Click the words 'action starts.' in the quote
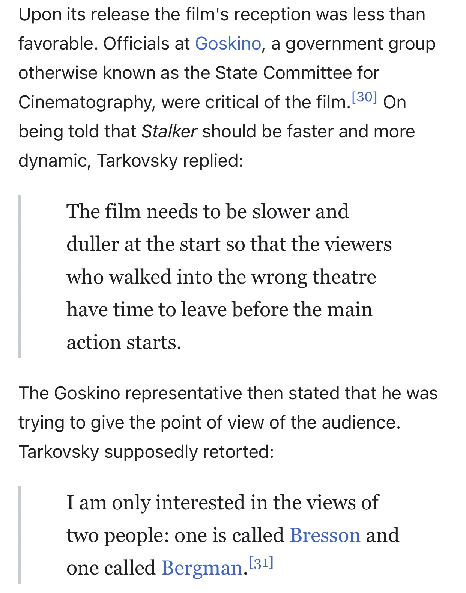466x593 pixels. [124, 342]
